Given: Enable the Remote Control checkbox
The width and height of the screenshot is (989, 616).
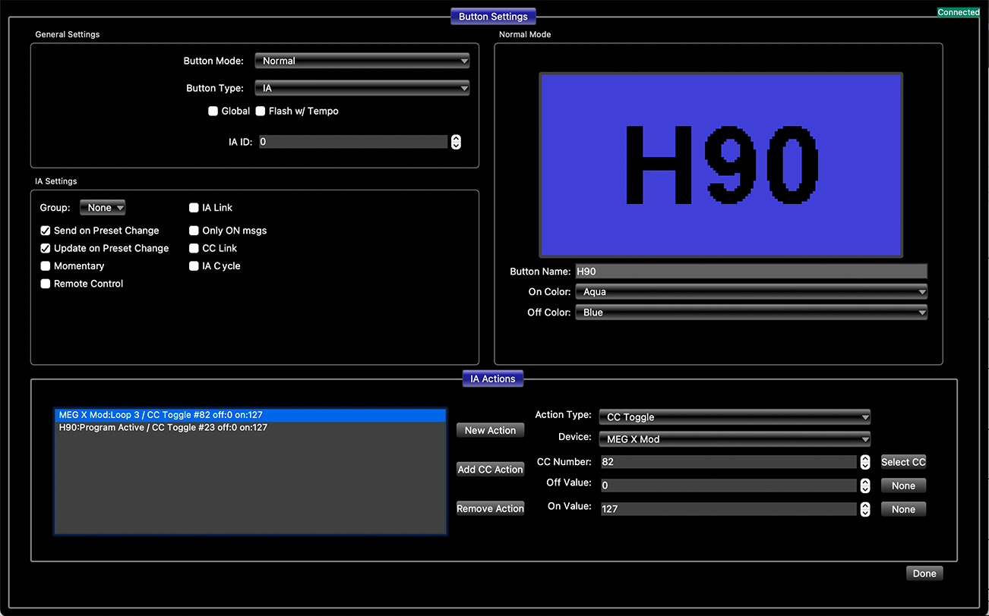Looking at the screenshot, I should (x=46, y=284).
